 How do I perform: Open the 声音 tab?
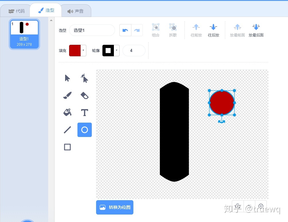75,11
